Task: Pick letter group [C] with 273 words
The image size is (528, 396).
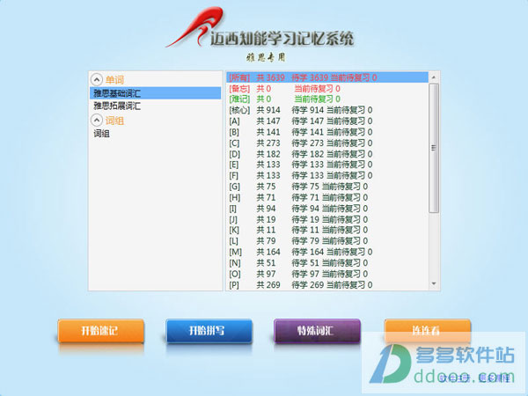Action: click(x=299, y=143)
